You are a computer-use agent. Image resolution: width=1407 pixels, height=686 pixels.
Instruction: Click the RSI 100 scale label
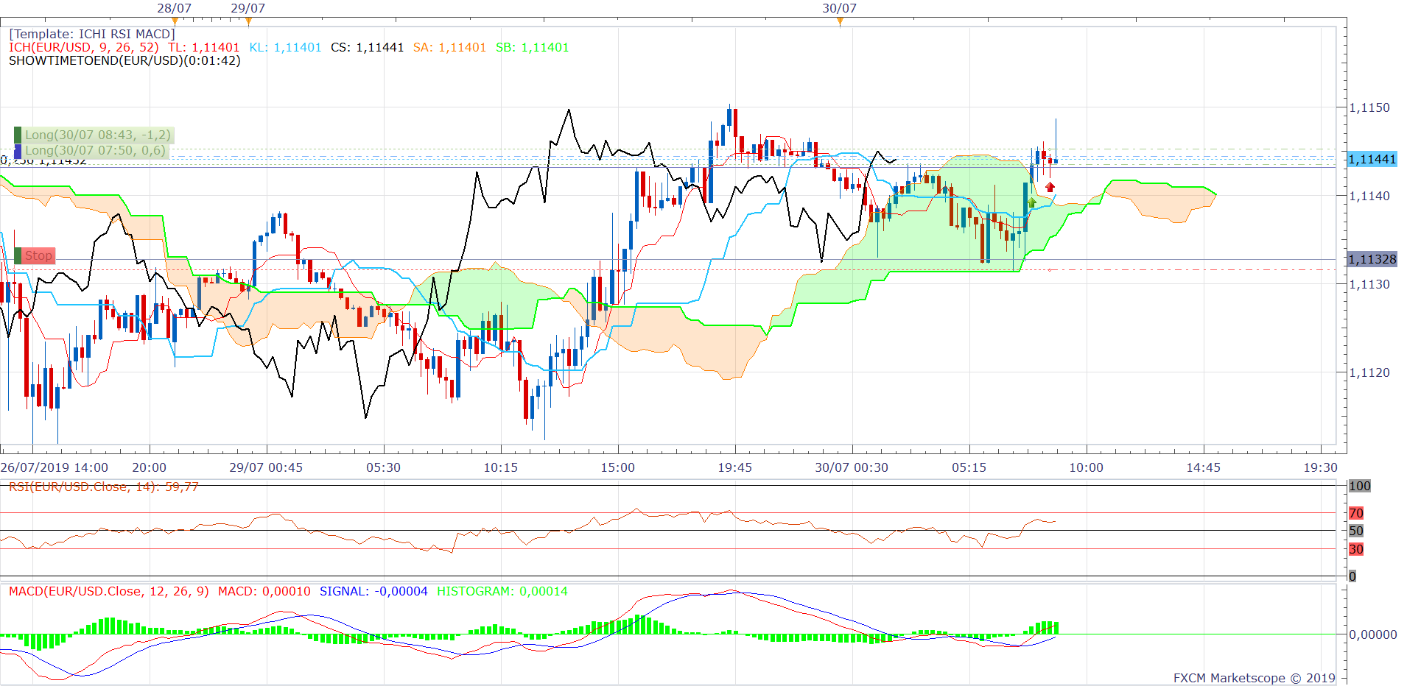[x=1360, y=486]
